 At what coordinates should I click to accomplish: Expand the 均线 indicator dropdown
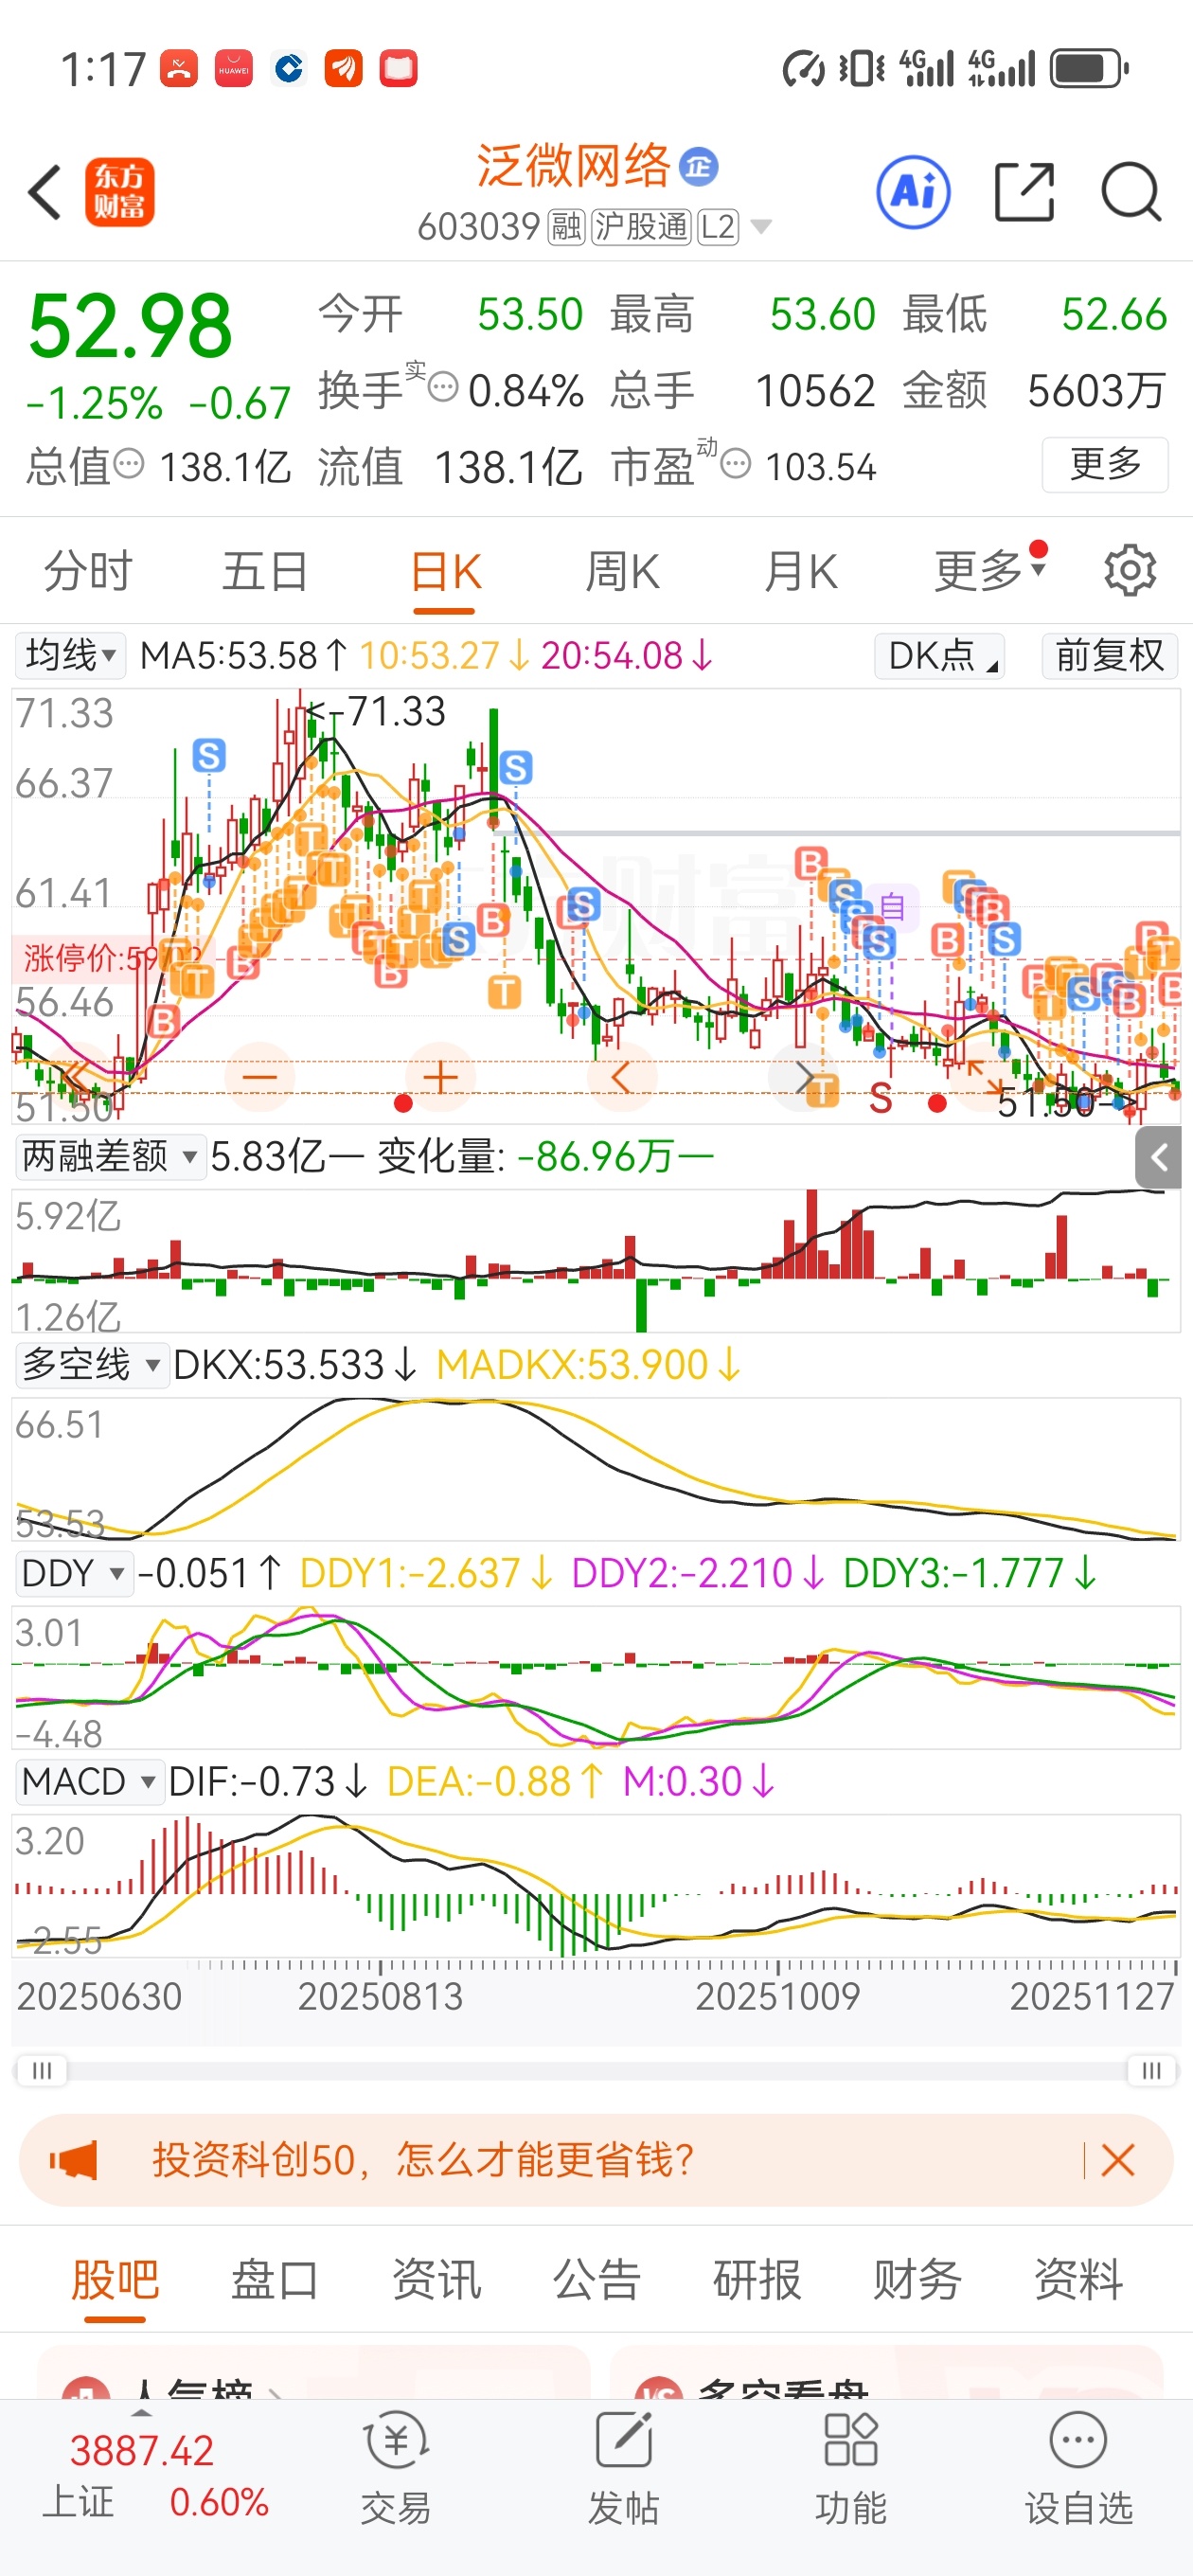click(x=70, y=656)
